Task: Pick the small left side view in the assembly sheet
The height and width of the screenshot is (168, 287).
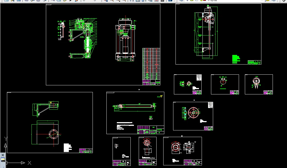Action: (62, 30)
